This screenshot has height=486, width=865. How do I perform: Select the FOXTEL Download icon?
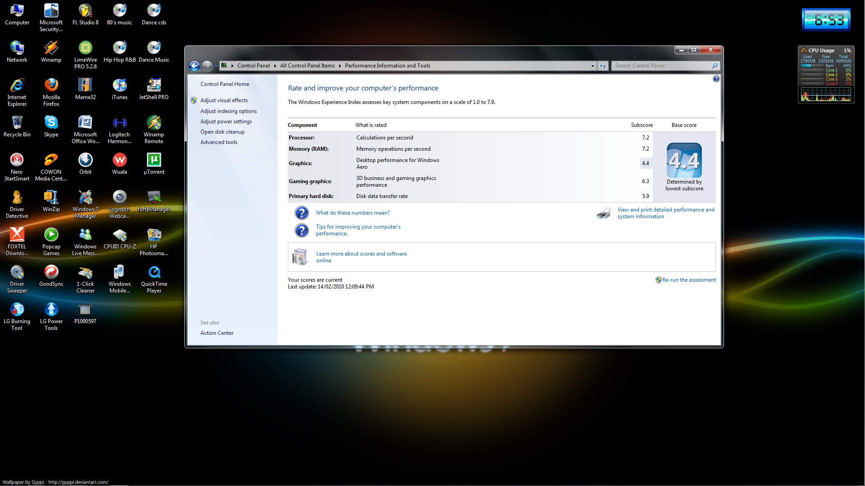(x=17, y=242)
